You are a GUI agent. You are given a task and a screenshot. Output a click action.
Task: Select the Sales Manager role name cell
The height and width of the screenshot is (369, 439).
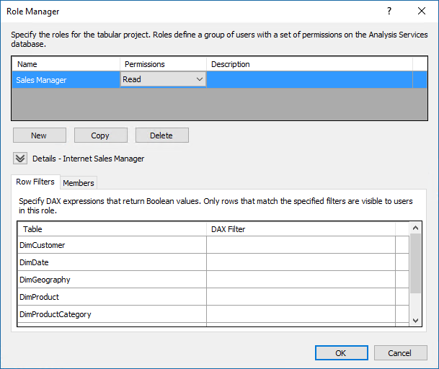[x=66, y=80]
